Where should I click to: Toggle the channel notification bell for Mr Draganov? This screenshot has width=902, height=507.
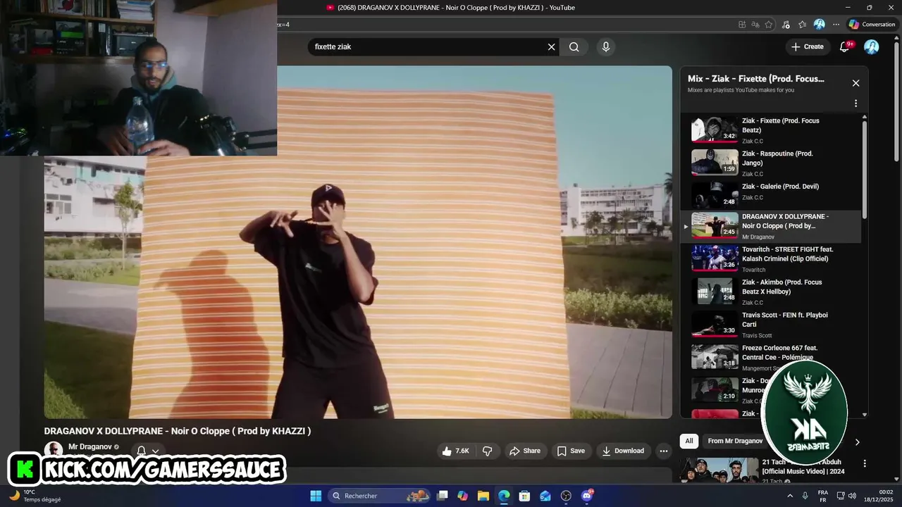142,451
